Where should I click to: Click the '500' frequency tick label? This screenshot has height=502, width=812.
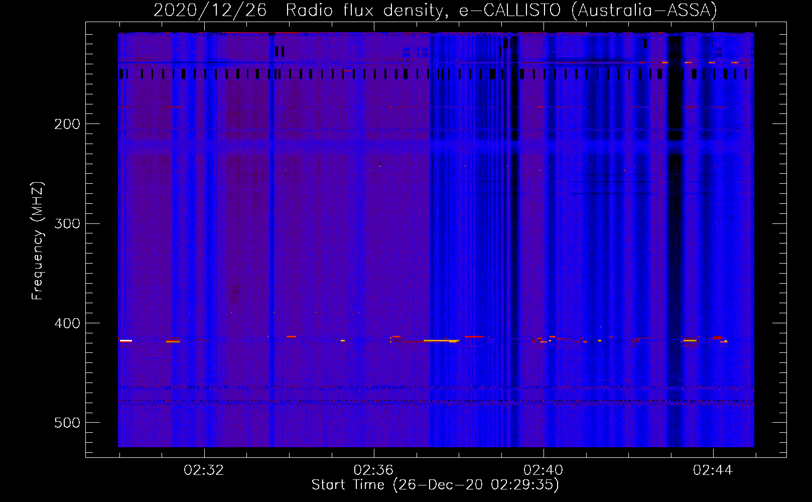(x=67, y=423)
